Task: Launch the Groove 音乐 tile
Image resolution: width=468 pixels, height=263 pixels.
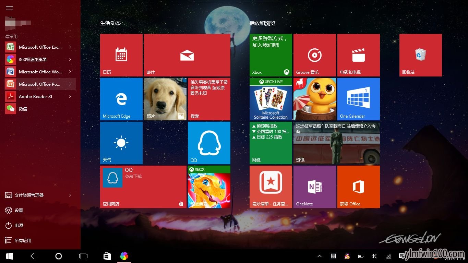Action: 315,55
